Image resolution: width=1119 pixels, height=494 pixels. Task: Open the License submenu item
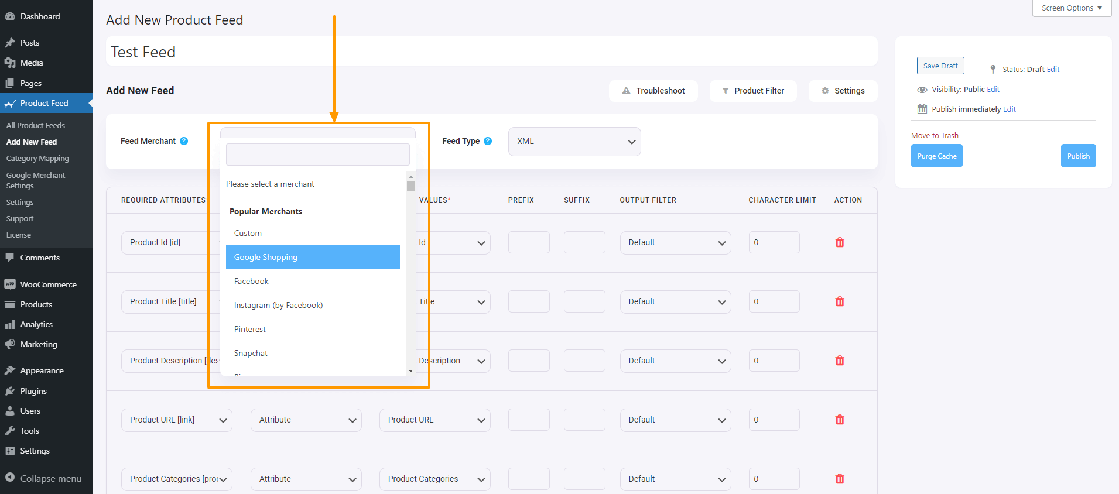[19, 235]
